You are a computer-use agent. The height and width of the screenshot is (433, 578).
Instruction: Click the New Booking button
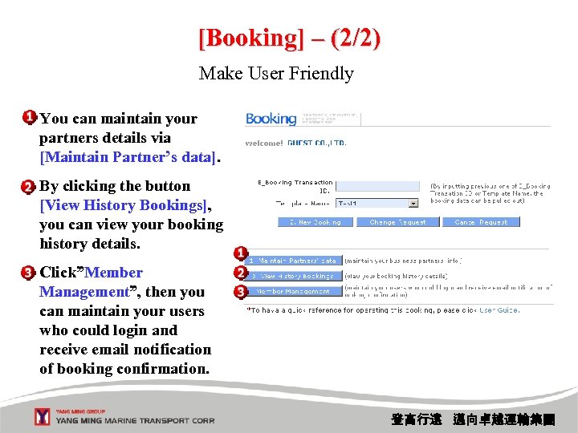[x=315, y=222]
